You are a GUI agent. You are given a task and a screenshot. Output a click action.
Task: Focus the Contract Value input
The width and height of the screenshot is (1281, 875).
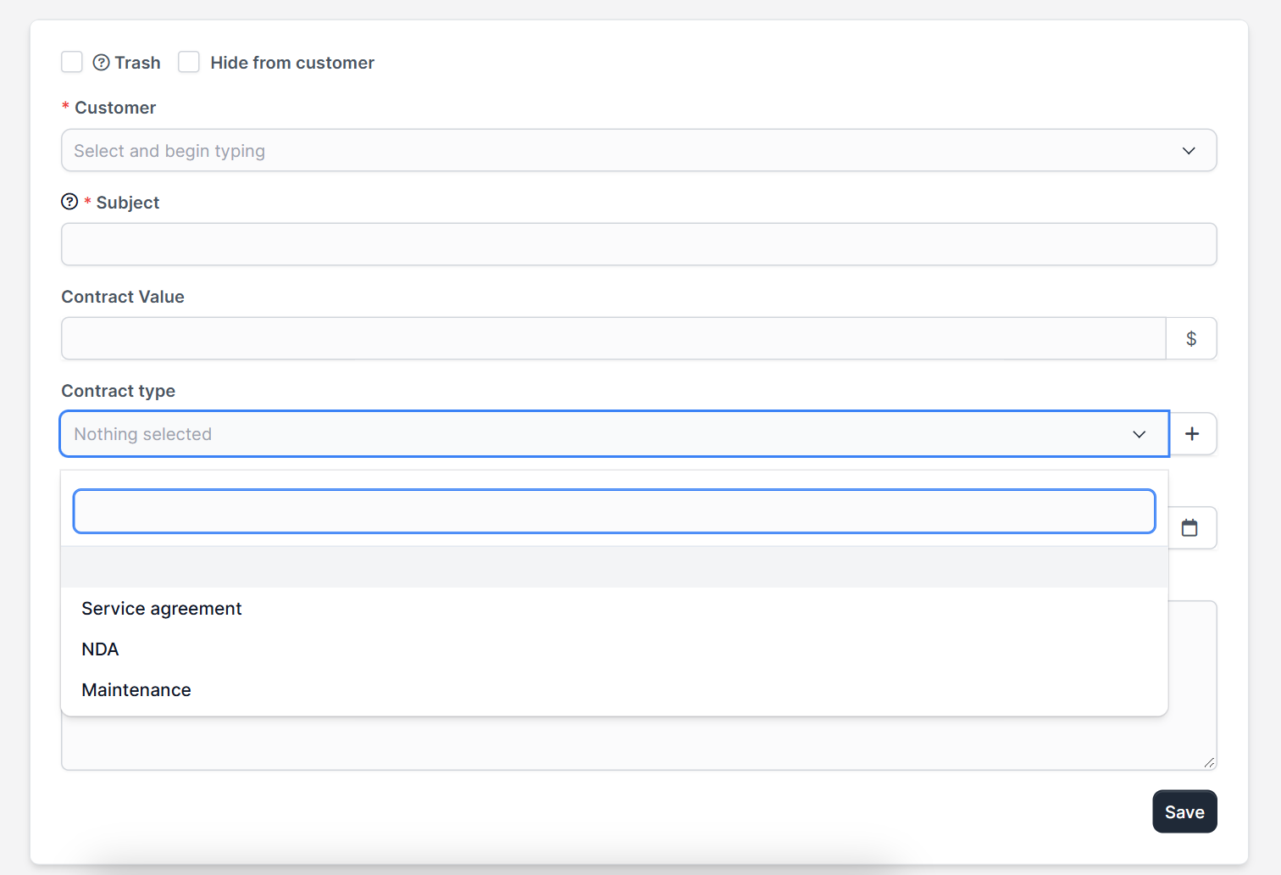click(x=613, y=338)
